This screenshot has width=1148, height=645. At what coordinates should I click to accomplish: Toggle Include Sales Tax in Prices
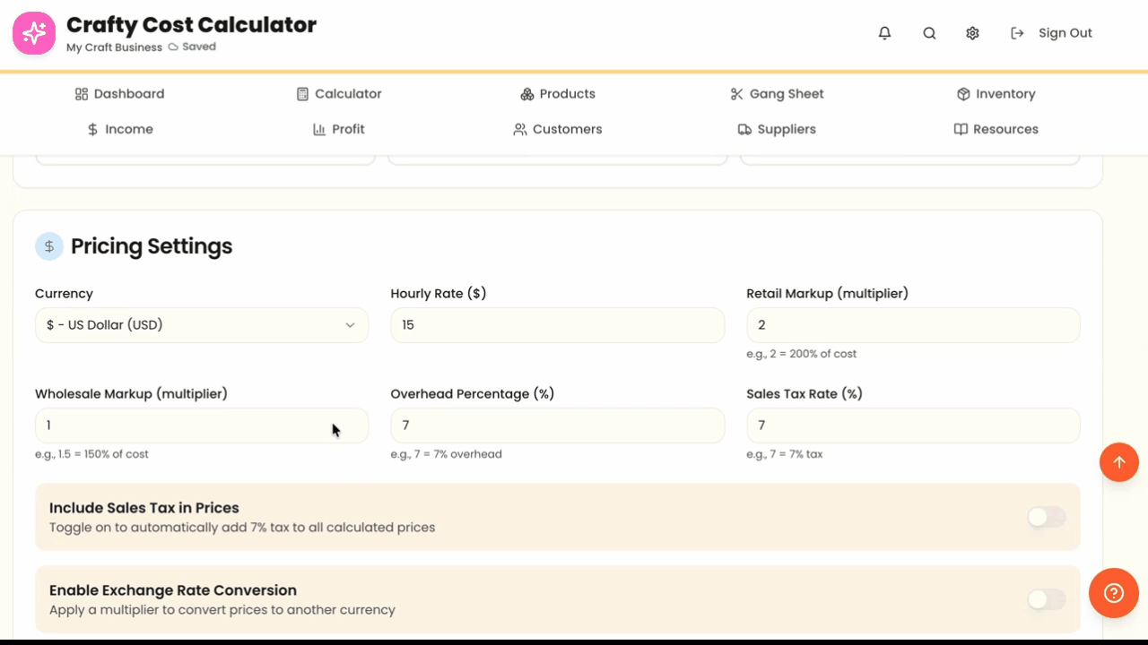pyautogui.click(x=1047, y=517)
